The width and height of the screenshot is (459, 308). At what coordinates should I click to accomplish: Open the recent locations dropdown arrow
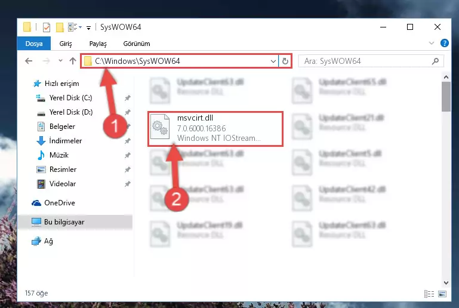pos(60,61)
